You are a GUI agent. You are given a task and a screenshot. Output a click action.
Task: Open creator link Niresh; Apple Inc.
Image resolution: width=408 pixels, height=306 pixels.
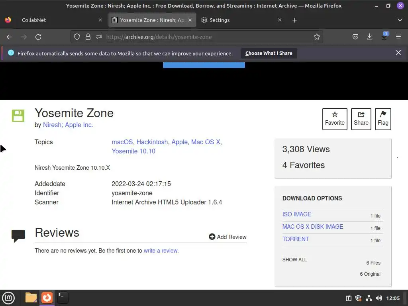point(68,125)
